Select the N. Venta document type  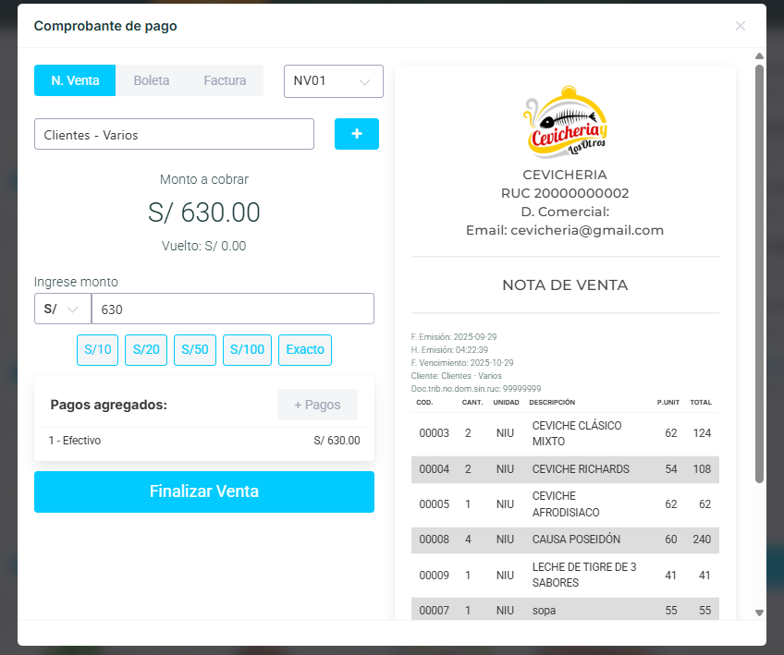tap(75, 80)
